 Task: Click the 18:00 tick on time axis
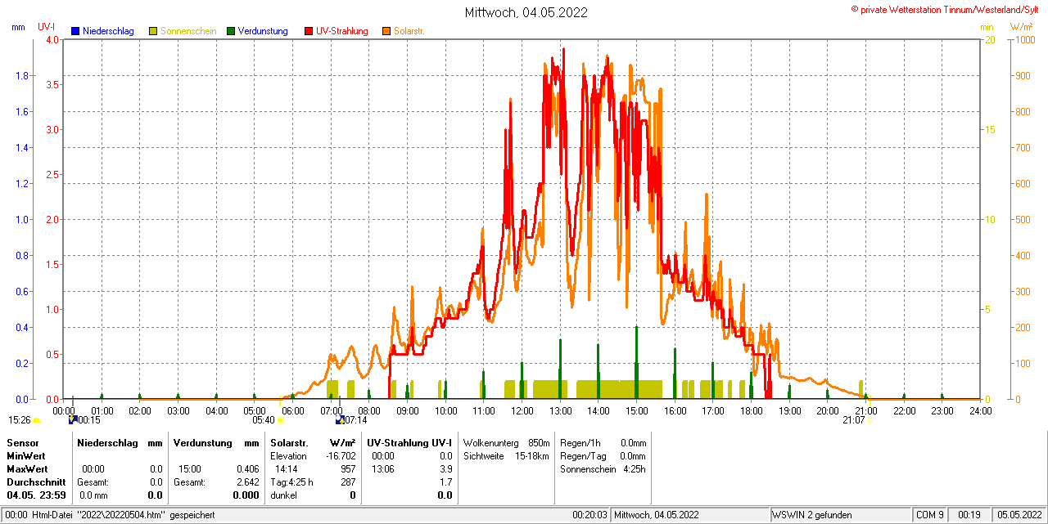[751, 410]
